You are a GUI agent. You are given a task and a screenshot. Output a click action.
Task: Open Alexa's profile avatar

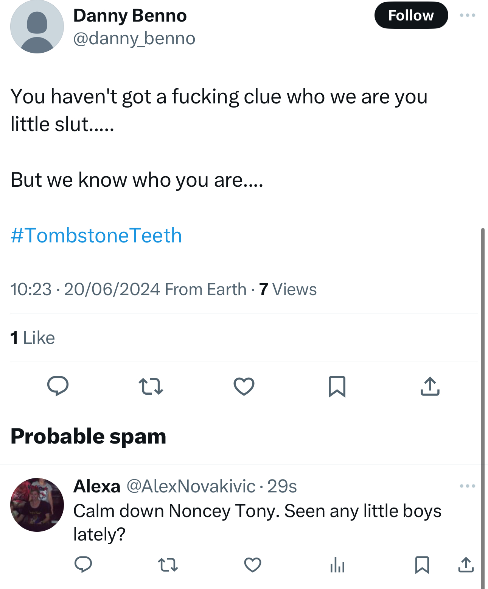pyautogui.click(x=37, y=505)
